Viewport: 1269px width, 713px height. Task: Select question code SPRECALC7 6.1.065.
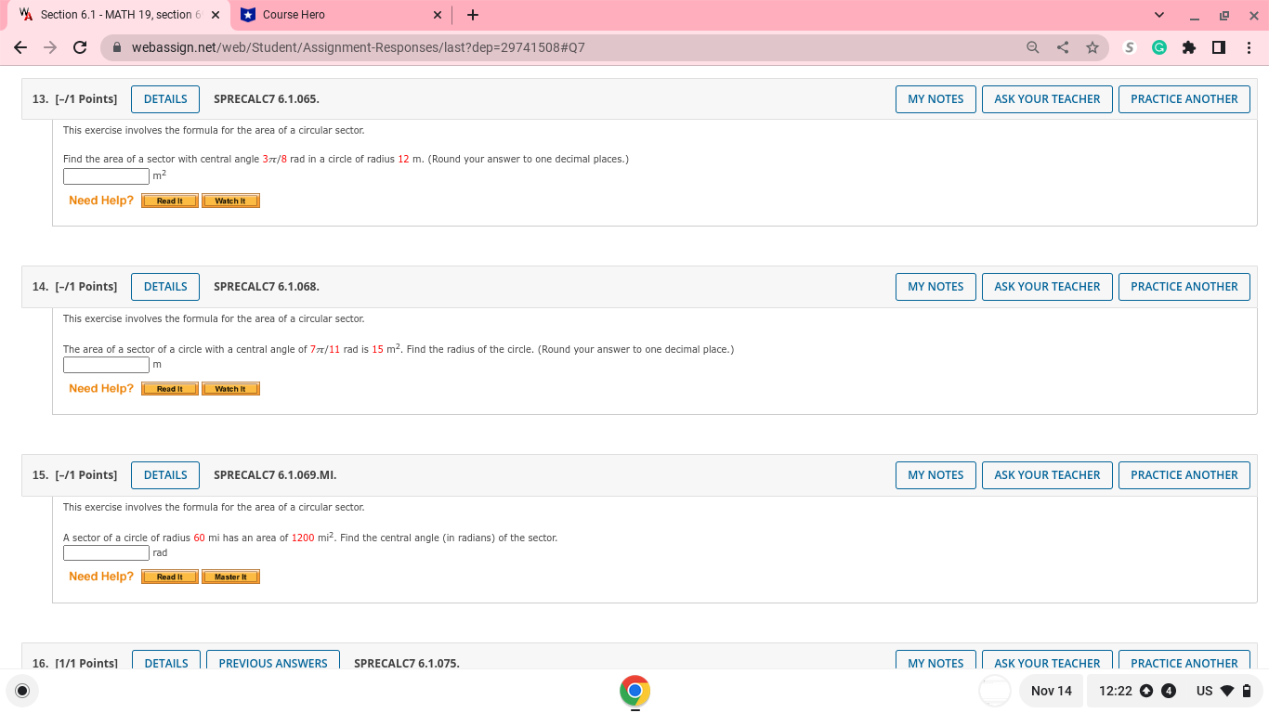tap(267, 99)
